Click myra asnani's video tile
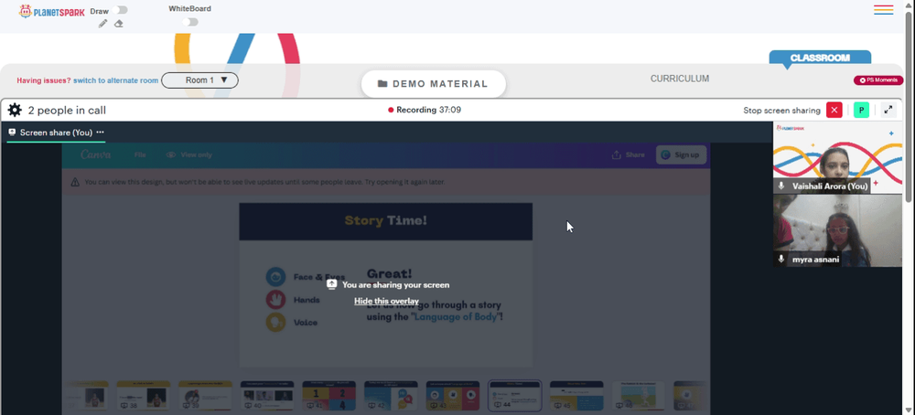The height and width of the screenshot is (415, 915). click(x=838, y=231)
